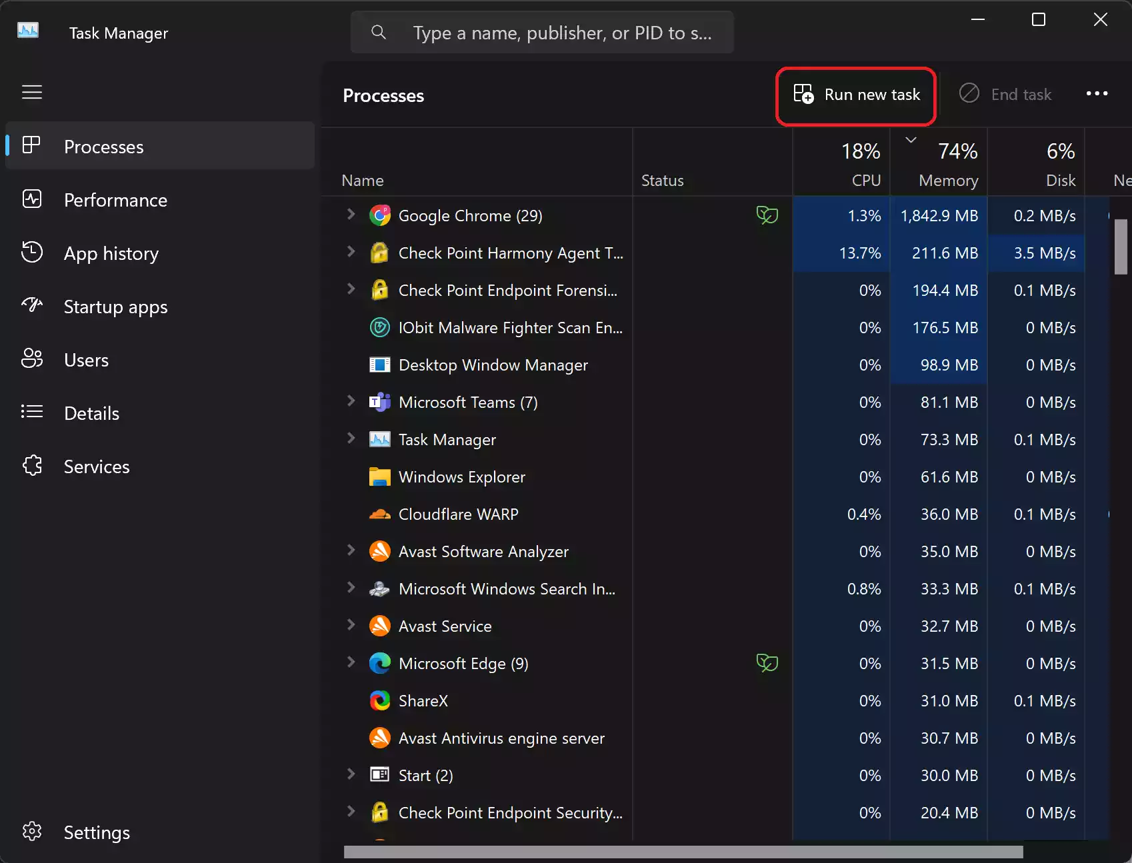
Task: Click the Start process icon
Action: pyautogui.click(x=380, y=774)
